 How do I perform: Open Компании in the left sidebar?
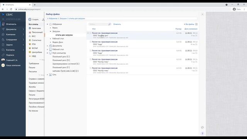coord(11,34)
